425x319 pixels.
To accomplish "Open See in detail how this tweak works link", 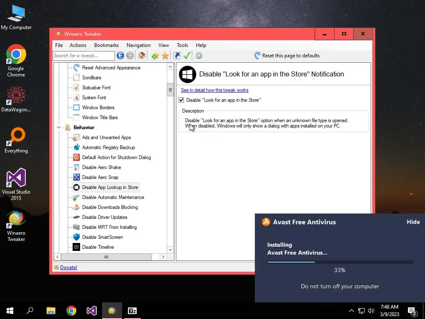I will tap(215, 90).
